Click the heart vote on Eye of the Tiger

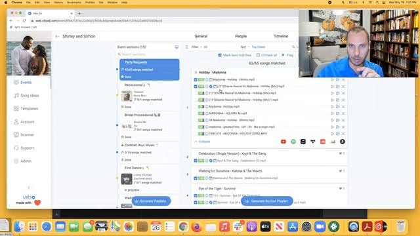[x=341, y=189]
